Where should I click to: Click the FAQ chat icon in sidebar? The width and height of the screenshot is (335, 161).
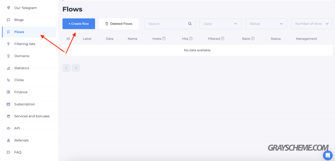click(8, 152)
